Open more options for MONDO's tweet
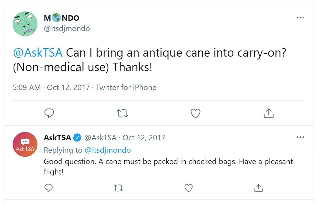Viewport: 319px width, 206px height. 300,17
